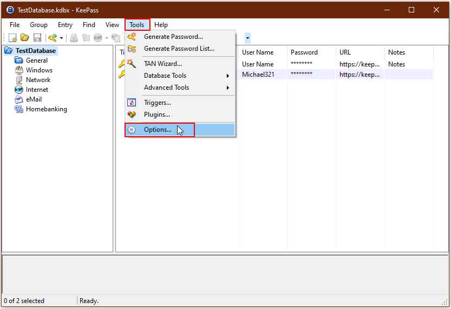Select the Homebanking group label
Image resolution: width=451 pixels, height=309 pixels.
47,109
